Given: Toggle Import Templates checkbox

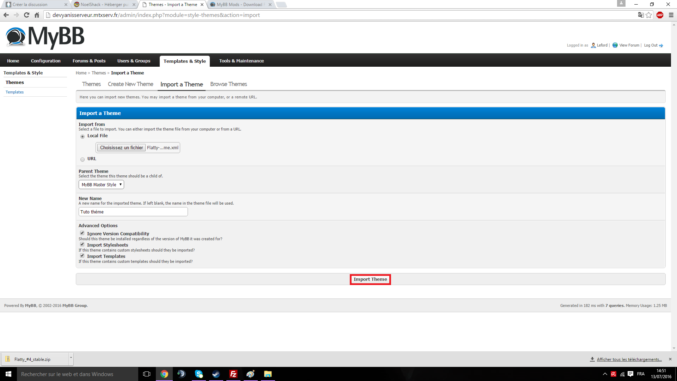Looking at the screenshot, I should pyautogui.click(x=82, y=255).
